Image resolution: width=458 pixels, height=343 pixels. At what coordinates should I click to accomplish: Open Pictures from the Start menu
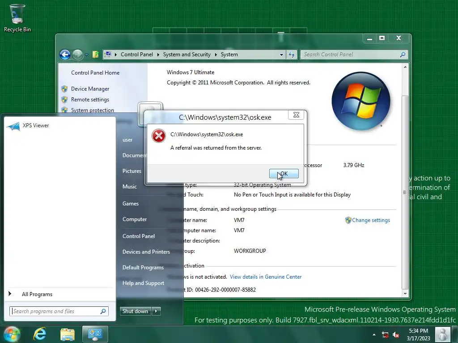pos(132,171)
